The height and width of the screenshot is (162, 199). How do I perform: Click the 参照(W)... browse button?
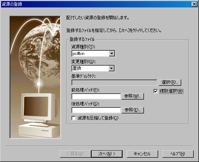point(133,96)
